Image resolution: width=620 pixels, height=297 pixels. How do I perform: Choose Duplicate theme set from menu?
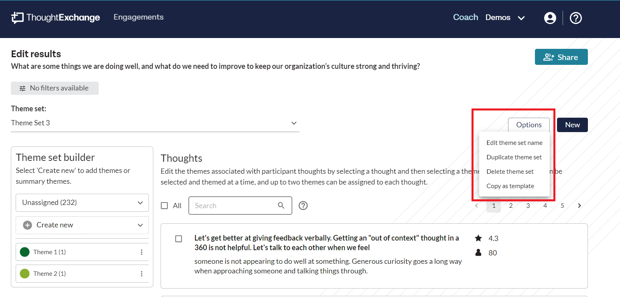(x=514, y=157)
